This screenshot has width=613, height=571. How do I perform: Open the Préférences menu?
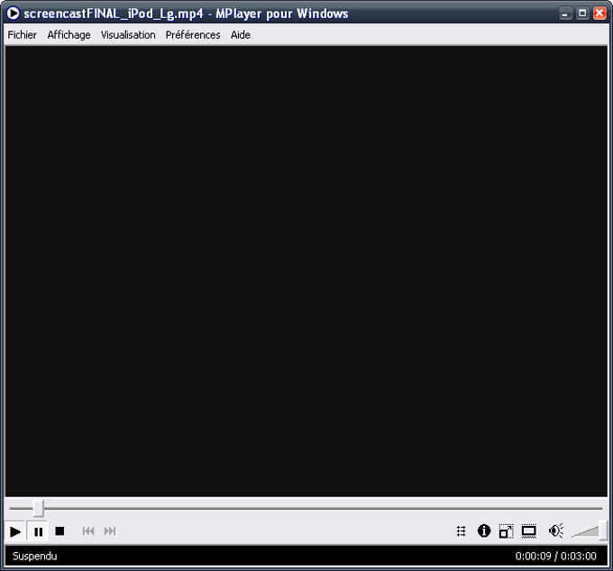(193, 35)
